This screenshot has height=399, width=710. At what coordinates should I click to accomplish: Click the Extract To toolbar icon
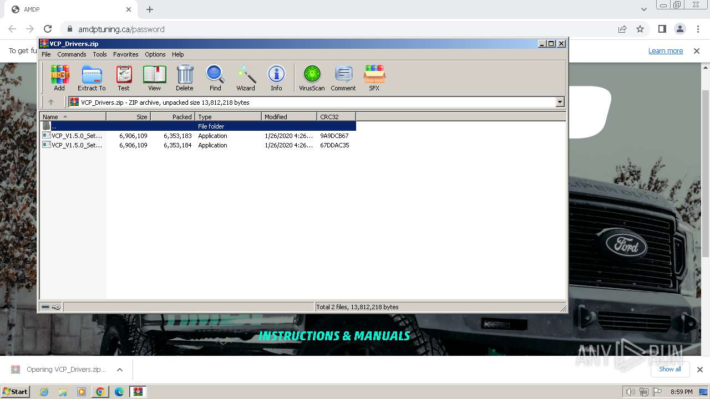click(x=92, y=78)
